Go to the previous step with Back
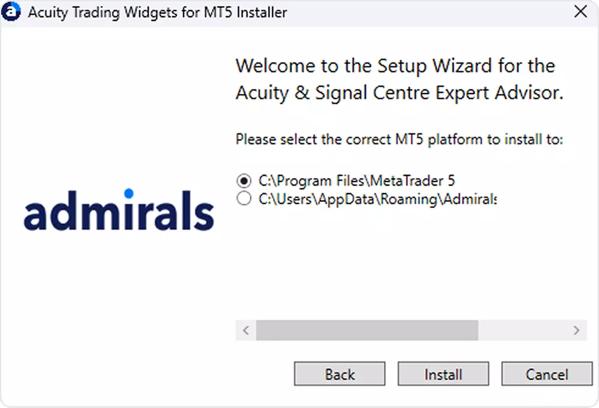The width and height of the screenshot is (599, 408). pos(340,374)
